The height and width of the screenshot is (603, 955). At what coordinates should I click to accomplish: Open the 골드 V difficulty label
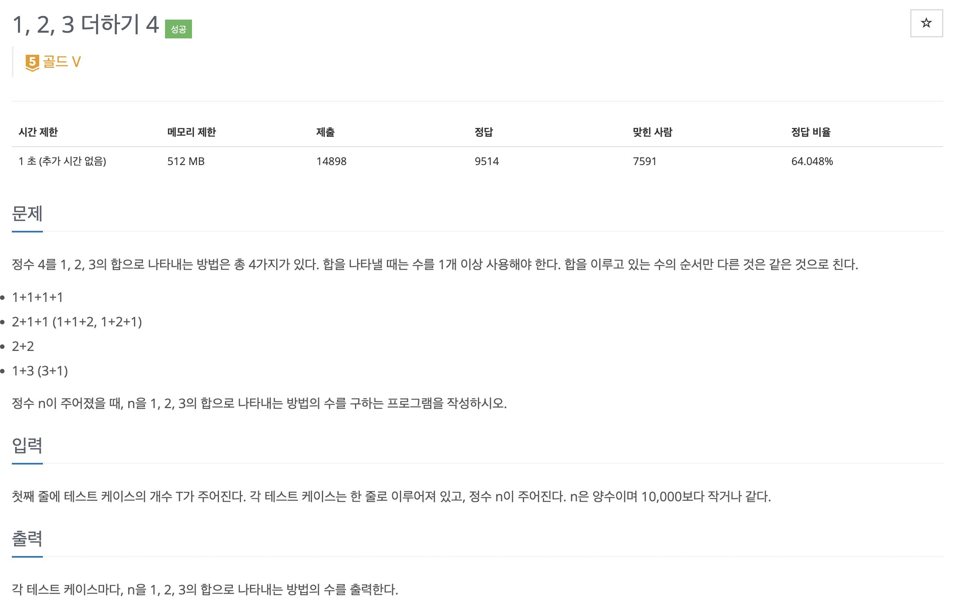(x=62, y=62)
